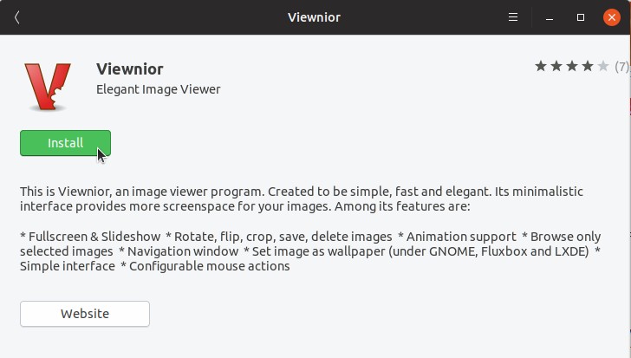Image resolution: width=631 pixels, height=358 pixels.
Task: Open the Viewnior Website button
Action: [85, 314]
